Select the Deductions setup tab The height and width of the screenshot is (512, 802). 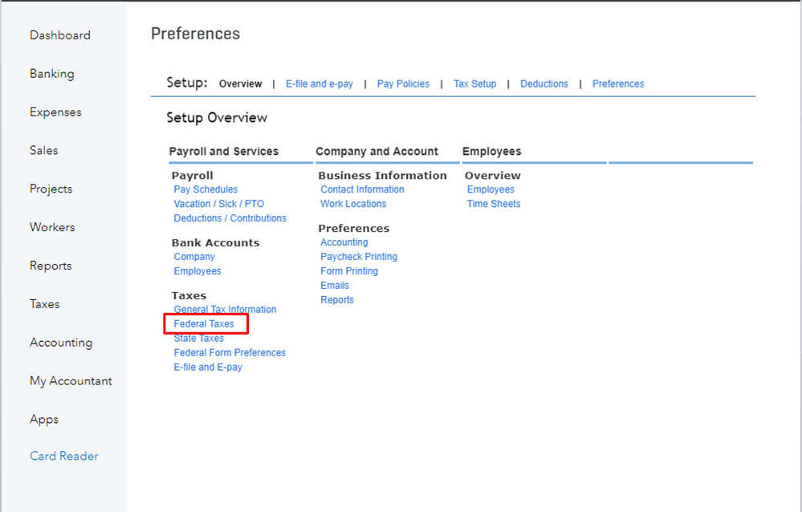[543, 84]
